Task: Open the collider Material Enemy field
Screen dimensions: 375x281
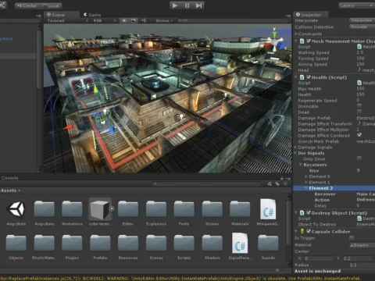Action: pyautogui.click(x=362, y=245)
